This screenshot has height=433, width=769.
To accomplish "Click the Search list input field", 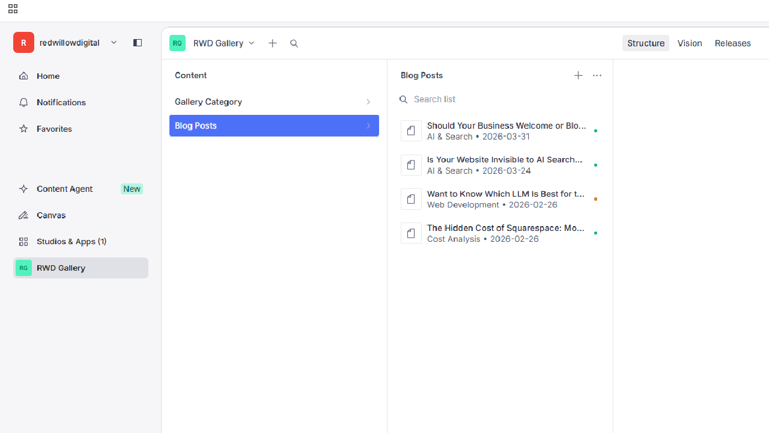I will [500, 99].
